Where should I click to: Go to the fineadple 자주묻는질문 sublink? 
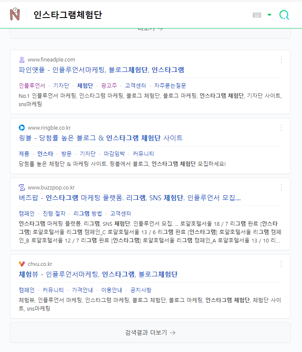pos(170,86)
